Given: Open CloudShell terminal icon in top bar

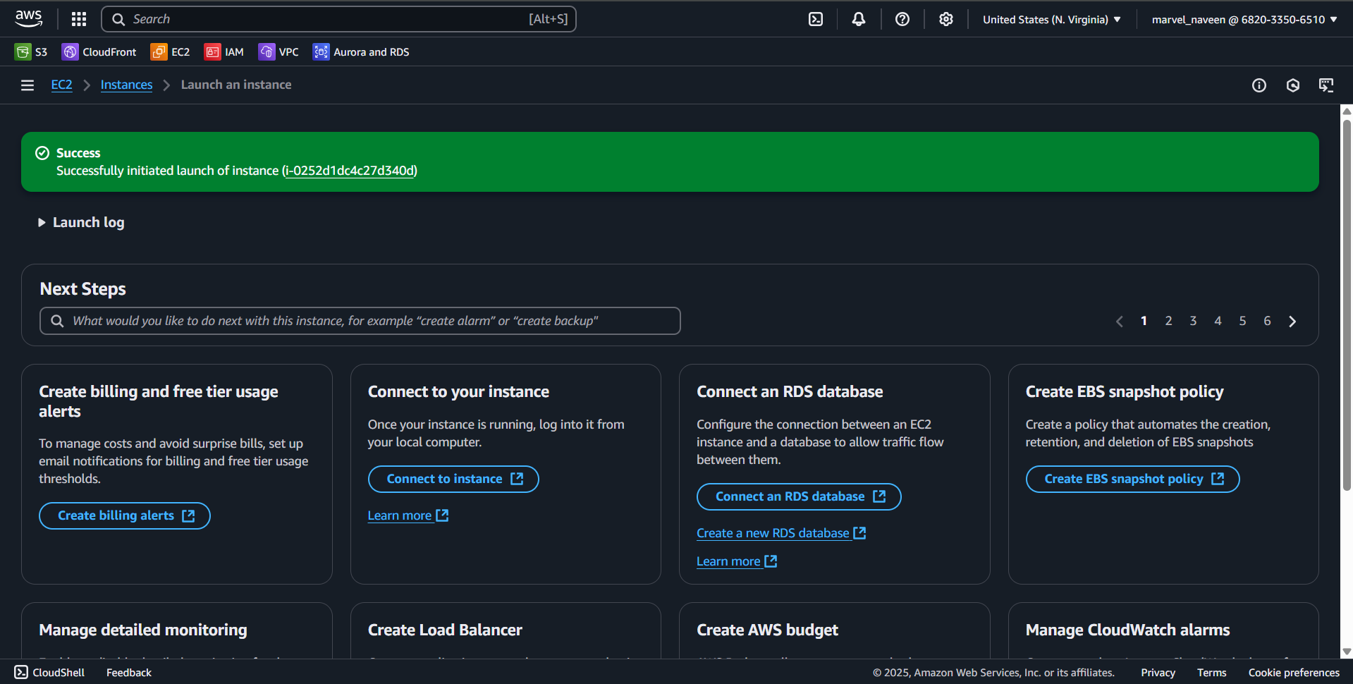Looking at the screenshot, I should coord(816,19).
